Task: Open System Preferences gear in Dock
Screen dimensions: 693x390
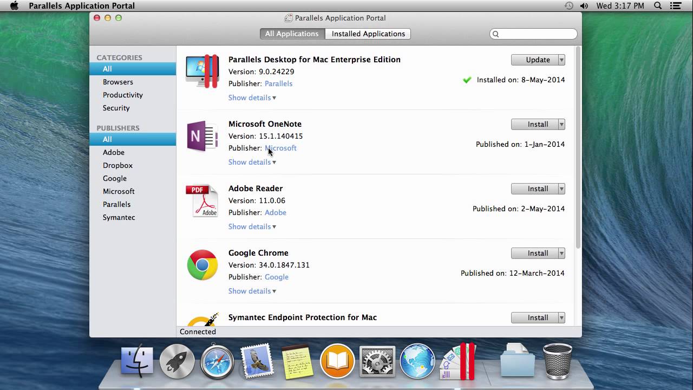Action: click(x=377, y=361)
